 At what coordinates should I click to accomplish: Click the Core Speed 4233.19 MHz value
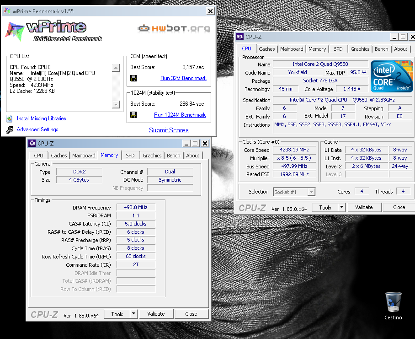point(294,150)
